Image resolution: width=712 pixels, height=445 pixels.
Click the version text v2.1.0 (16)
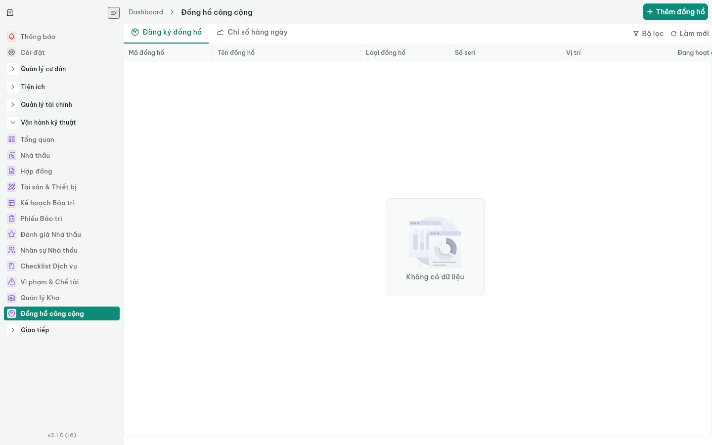[62, 435]
